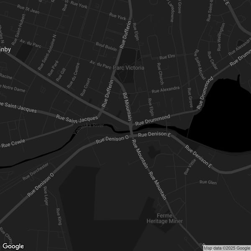This screenshot has width=251, height=251.
Task: Select the Bd Mountain road label
Action: 127,107
